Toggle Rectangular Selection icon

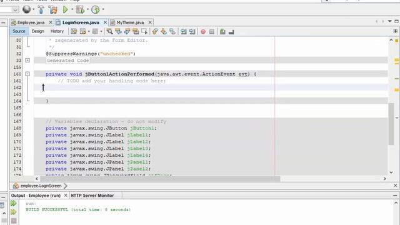click(x=144, y=31)
